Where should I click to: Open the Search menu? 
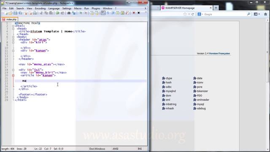click(x=20, y=8)
